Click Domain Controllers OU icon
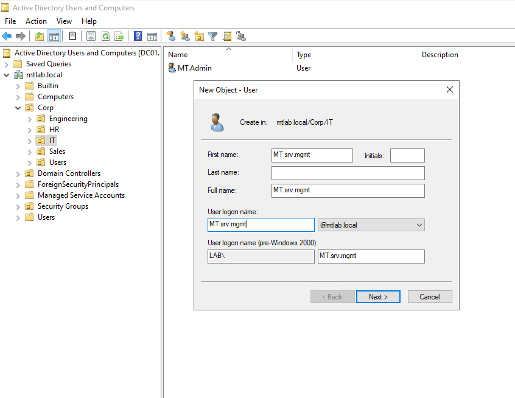The height and width of the screenshot is (398, 515). point(30,173)
